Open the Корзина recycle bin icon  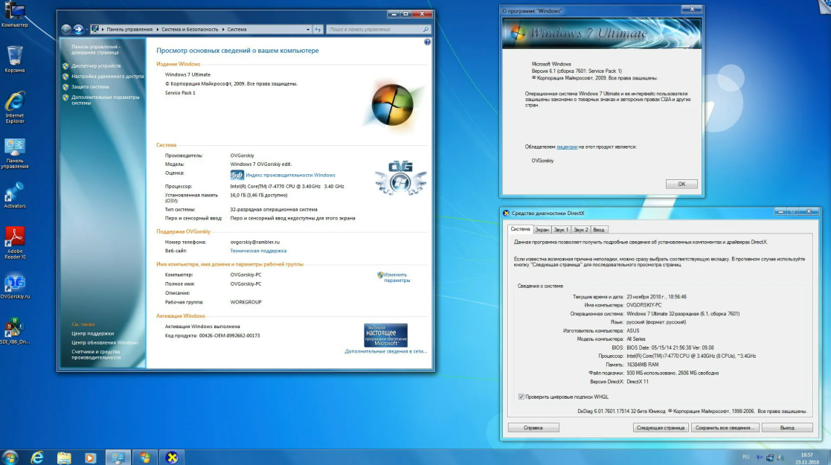pyautogui.click(x=15, y=59)
